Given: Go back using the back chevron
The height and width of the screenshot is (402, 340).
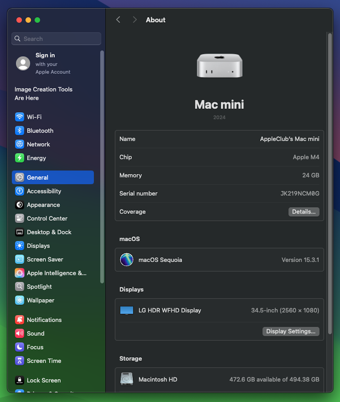Looking at the screenshot, I should point(118,20).
